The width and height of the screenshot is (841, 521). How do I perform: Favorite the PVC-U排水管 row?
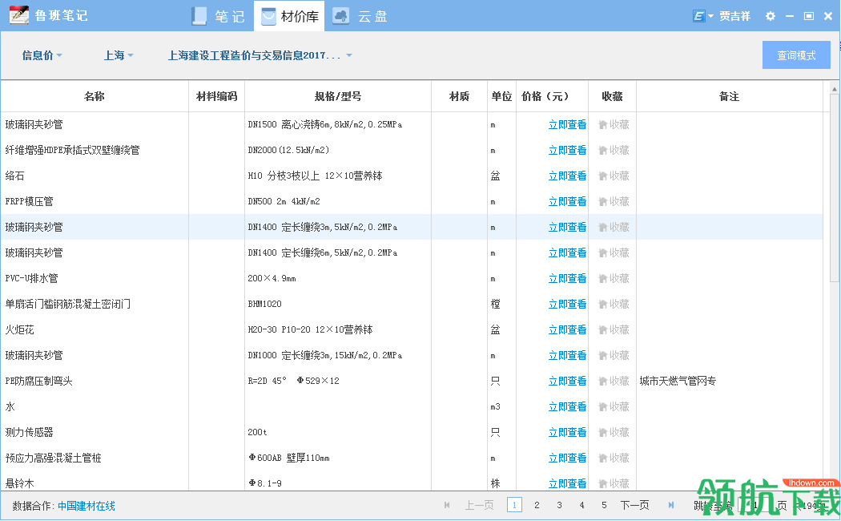[x=614, y=278]
